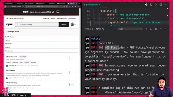The image size is (173, 97).
Task: Sort packages by Popularity
Action: click(x=8, y=44)
